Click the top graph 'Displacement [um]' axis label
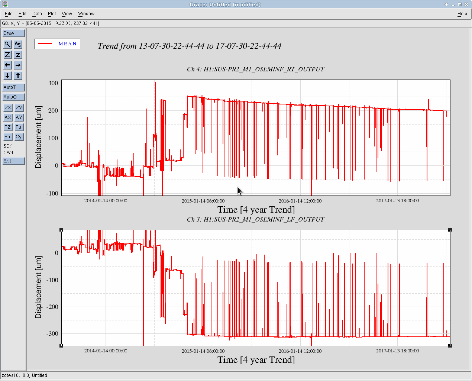Viewport: 472px width, 381px height. click(38, 137)
